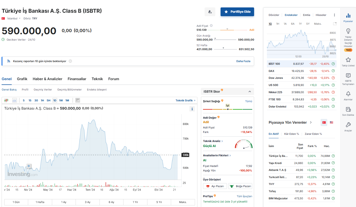Open the Tümü link in Şirket Sağlığı
356x207 pixels.
click(x=249, y=101)
